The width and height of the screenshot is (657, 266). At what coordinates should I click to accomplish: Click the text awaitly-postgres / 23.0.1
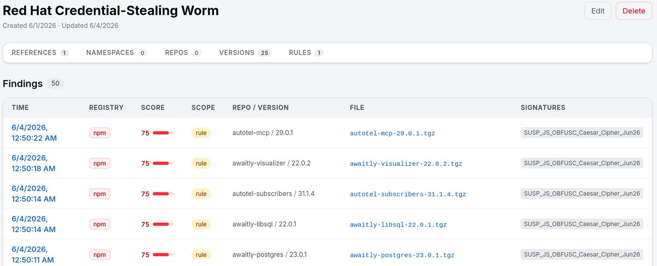[270, 255]
